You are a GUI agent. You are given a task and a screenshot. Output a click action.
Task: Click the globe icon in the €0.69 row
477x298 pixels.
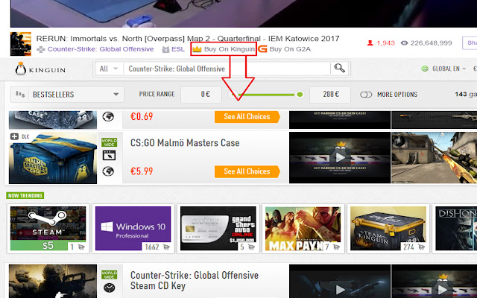point(108,116)
